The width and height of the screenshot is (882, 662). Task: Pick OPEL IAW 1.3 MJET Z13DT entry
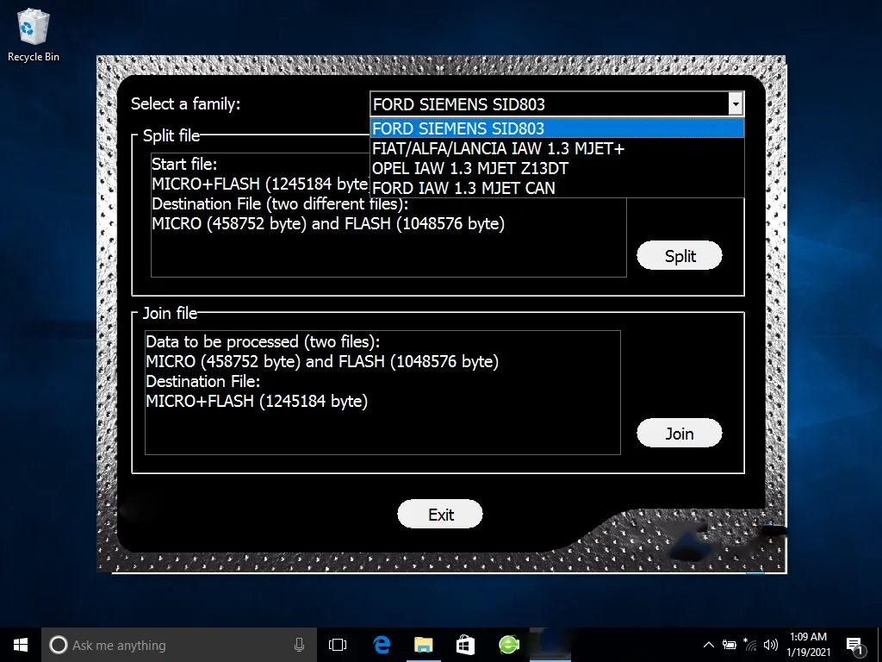(x=557, y=168)
